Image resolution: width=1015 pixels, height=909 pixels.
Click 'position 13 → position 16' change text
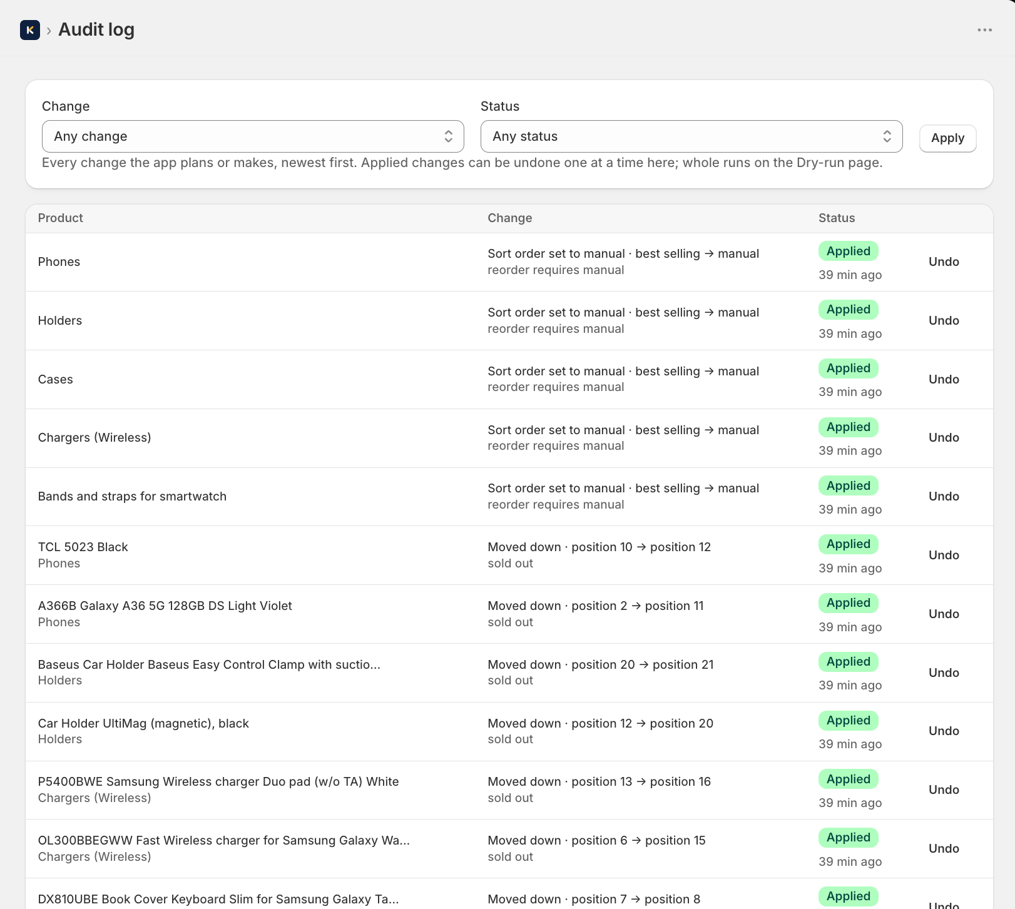pyautogui.click(x=641, y=782)
